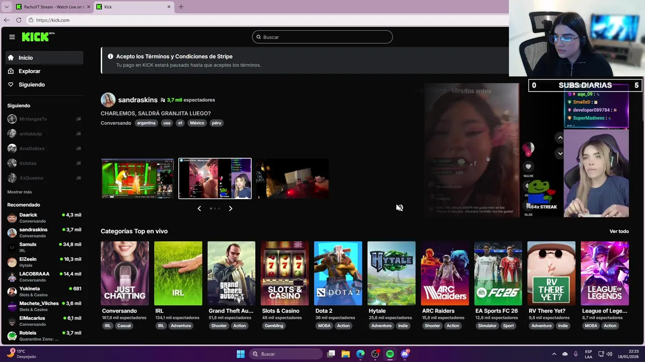Viewport: 645px width, 362px height.
Task: Open itslotaa followed channel
Action: coord(44,163)
